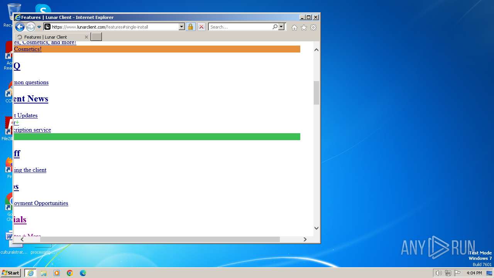Viewport: 494px width, 278px height.
Task: Open the security report padlock icon
Action: pos(190,27)
